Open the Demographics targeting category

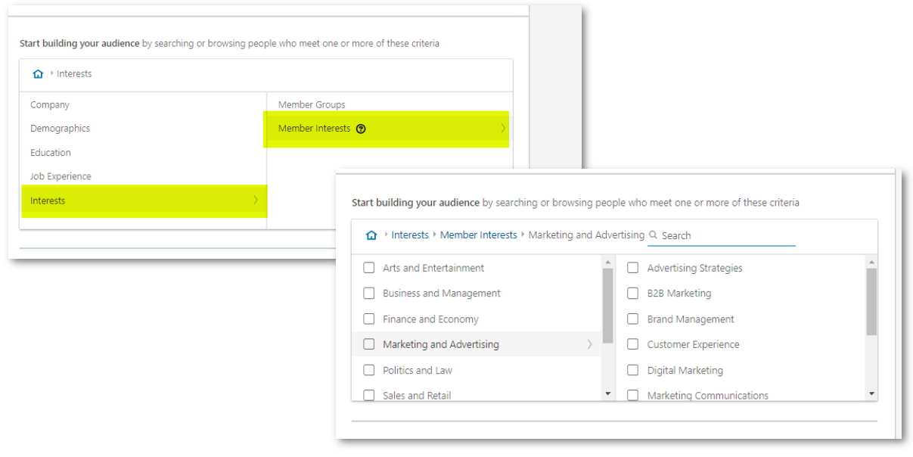pyautogui.click(x=60, y=129)
